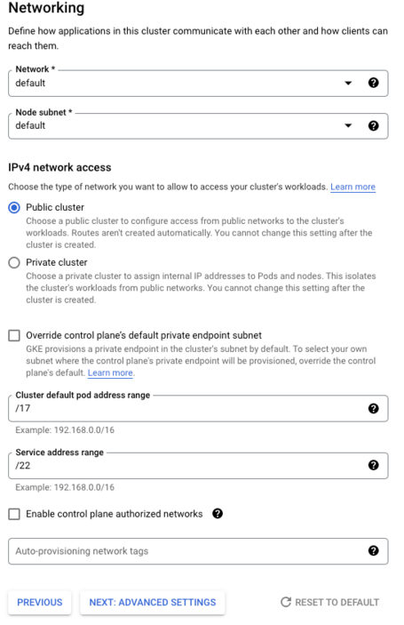Select the Public cluster radio button
The width and height of the screenshot is (404, 625).
[14, 208]
